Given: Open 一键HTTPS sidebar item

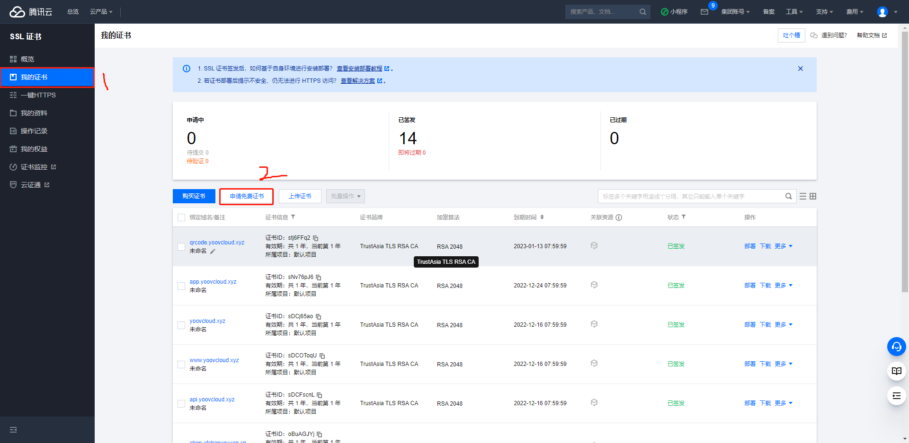Looking at the screenshot, I should pyautogui.click(x=47, y=95).
